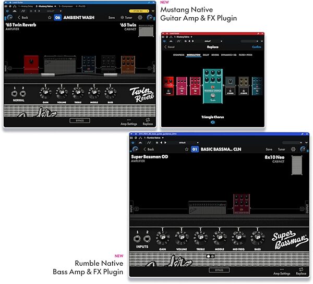Open the globe settings icon in the Rumble Native header
Screen dimensions: 313x284
pos(293,149)
